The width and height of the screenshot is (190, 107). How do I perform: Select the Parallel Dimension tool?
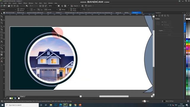coord(1,45)
